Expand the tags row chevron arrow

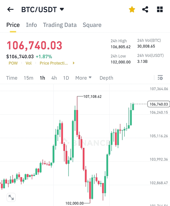[74, 63]
